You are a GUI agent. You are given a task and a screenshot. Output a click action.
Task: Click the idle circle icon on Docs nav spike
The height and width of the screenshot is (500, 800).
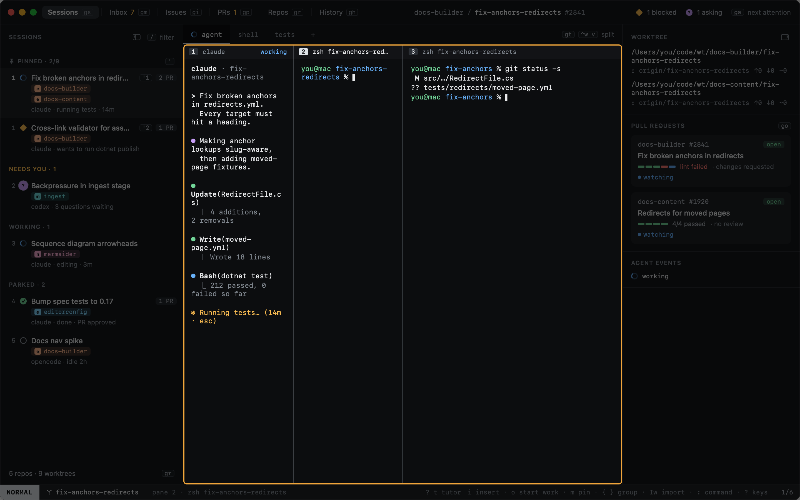coord(23,341)
